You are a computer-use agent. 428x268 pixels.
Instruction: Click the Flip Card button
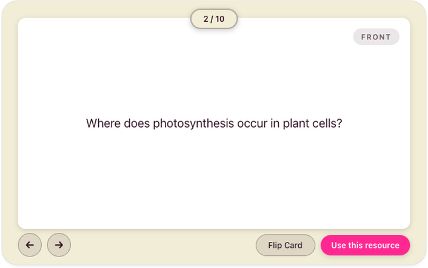pyautogui.click(x=285, y=246)
